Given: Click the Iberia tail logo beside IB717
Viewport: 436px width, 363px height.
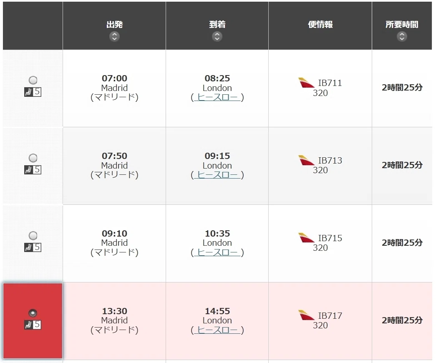Looking at the screenshot, I should [x=306, y=315].
